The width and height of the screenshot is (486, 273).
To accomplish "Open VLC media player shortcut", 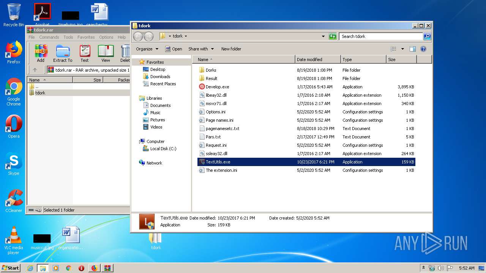I will point(14,240).
